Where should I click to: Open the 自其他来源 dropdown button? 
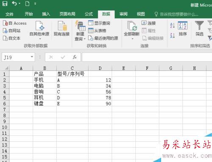[x=39, y=30]
